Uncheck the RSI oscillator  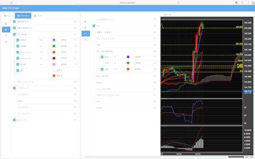[x=94, y=26]
